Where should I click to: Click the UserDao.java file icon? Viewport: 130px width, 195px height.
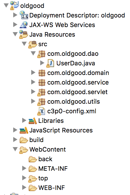50,63
